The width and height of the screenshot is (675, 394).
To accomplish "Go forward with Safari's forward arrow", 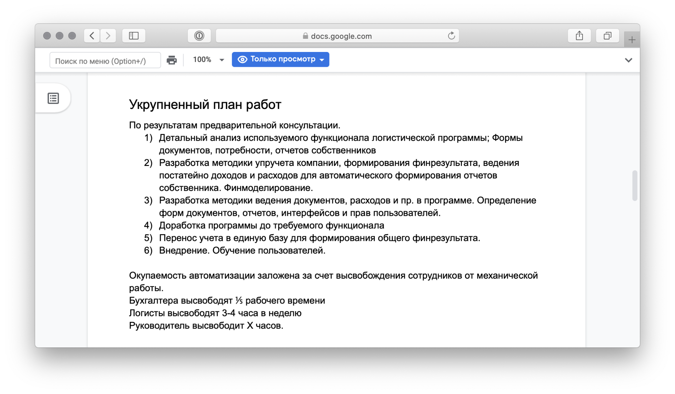I will click(108, 36).
